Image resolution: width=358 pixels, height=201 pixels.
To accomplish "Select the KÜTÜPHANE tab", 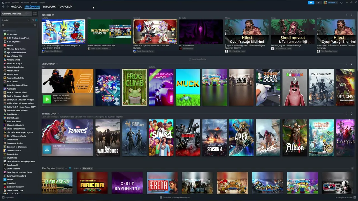I will [x=32, y=7].
